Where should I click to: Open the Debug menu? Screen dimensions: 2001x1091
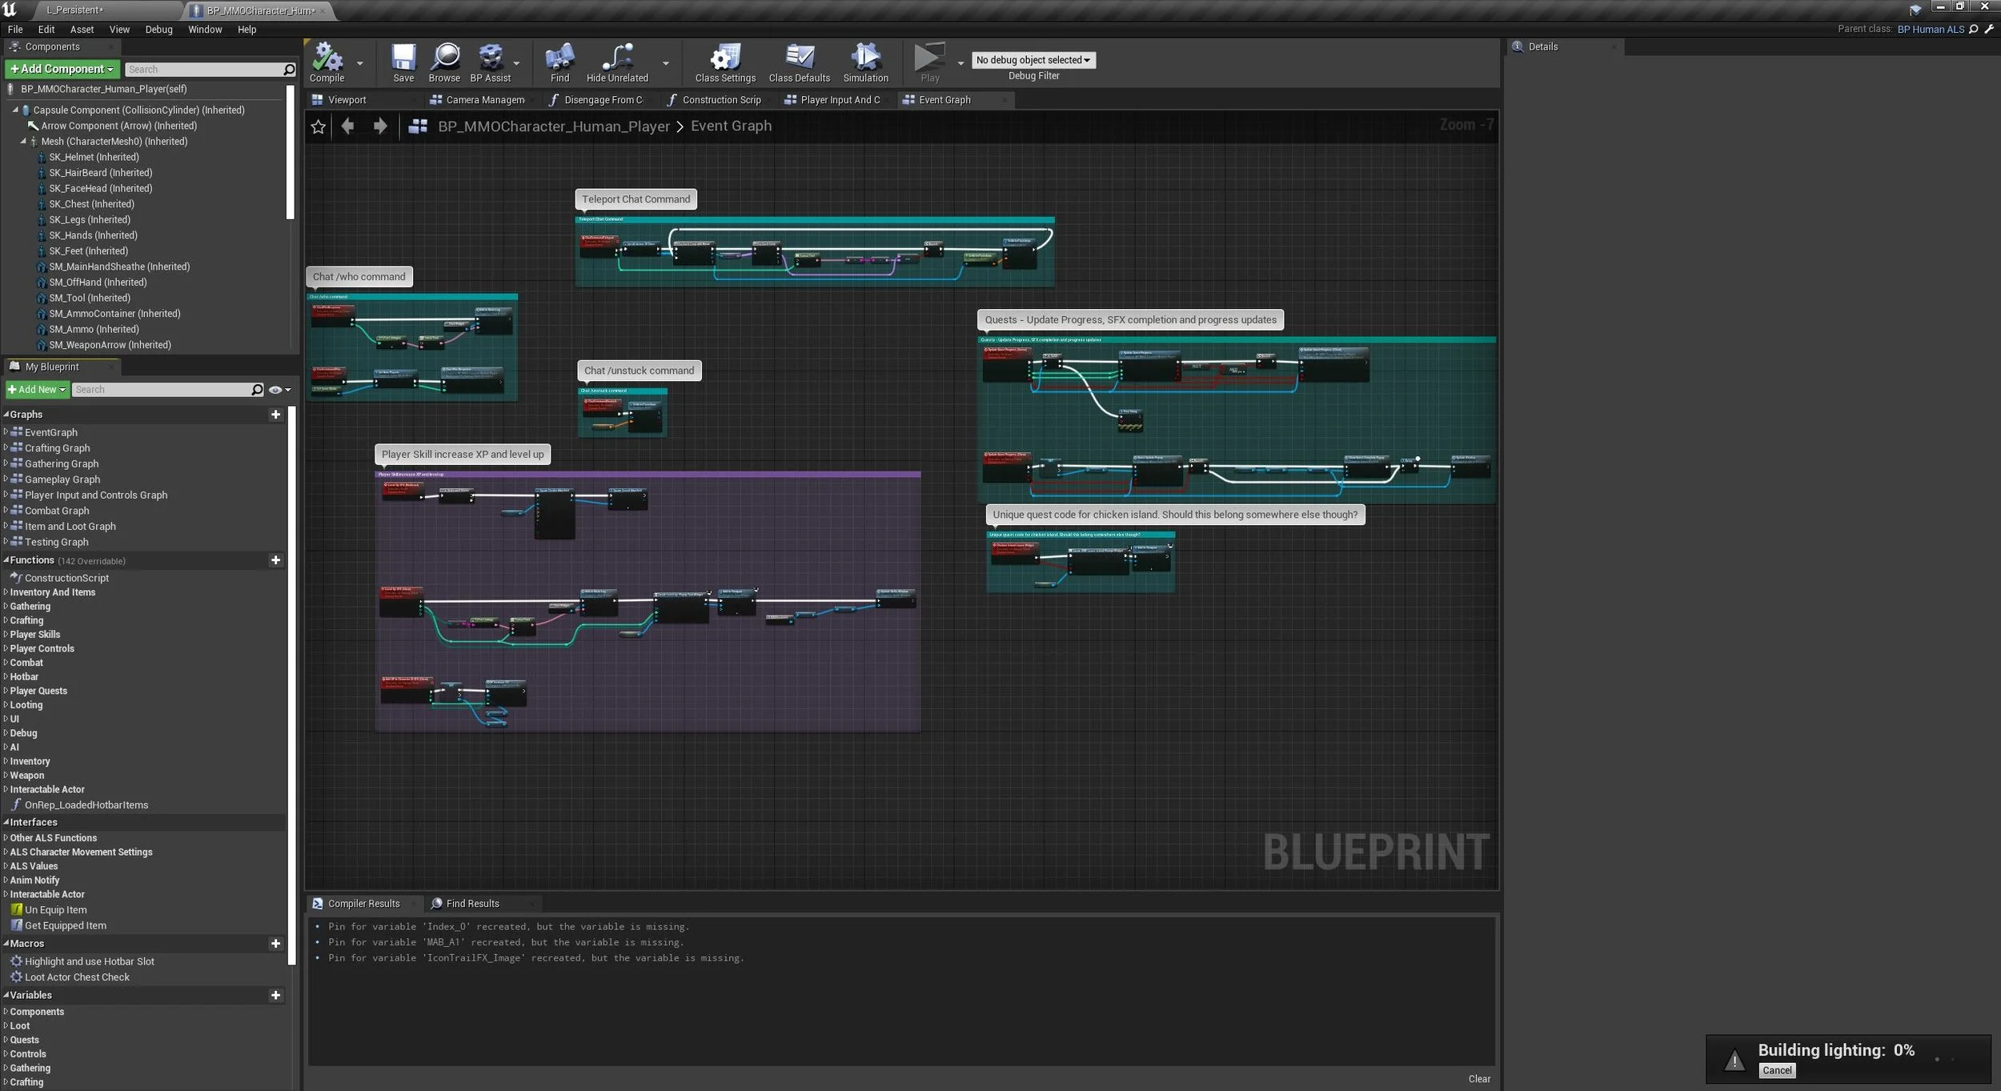click(x=158, y=30)
